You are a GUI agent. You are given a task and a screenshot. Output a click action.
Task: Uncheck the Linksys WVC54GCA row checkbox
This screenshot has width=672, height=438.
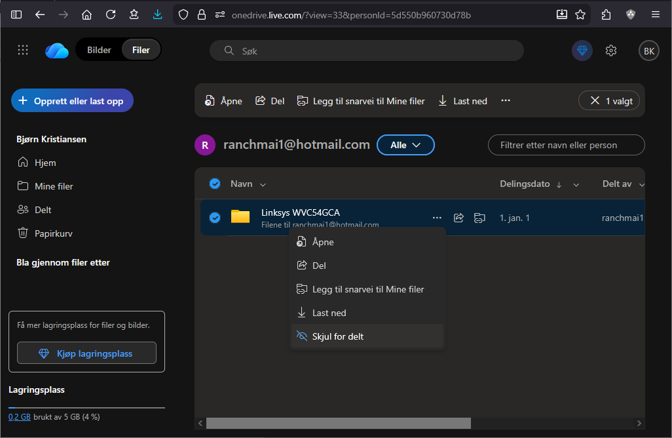tap(215, 218)
